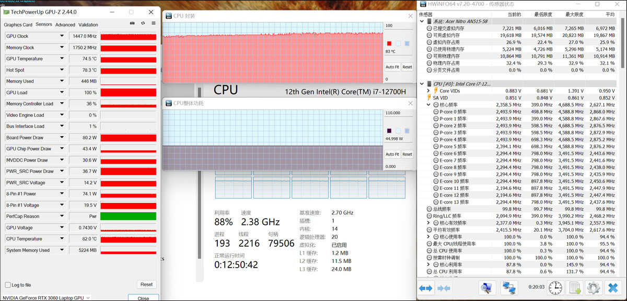Image resolution: width=627 pixels, height=301 pixels.
Task: Click Auto Fit in CPU 封装 graph
Action: pos(392,67)
